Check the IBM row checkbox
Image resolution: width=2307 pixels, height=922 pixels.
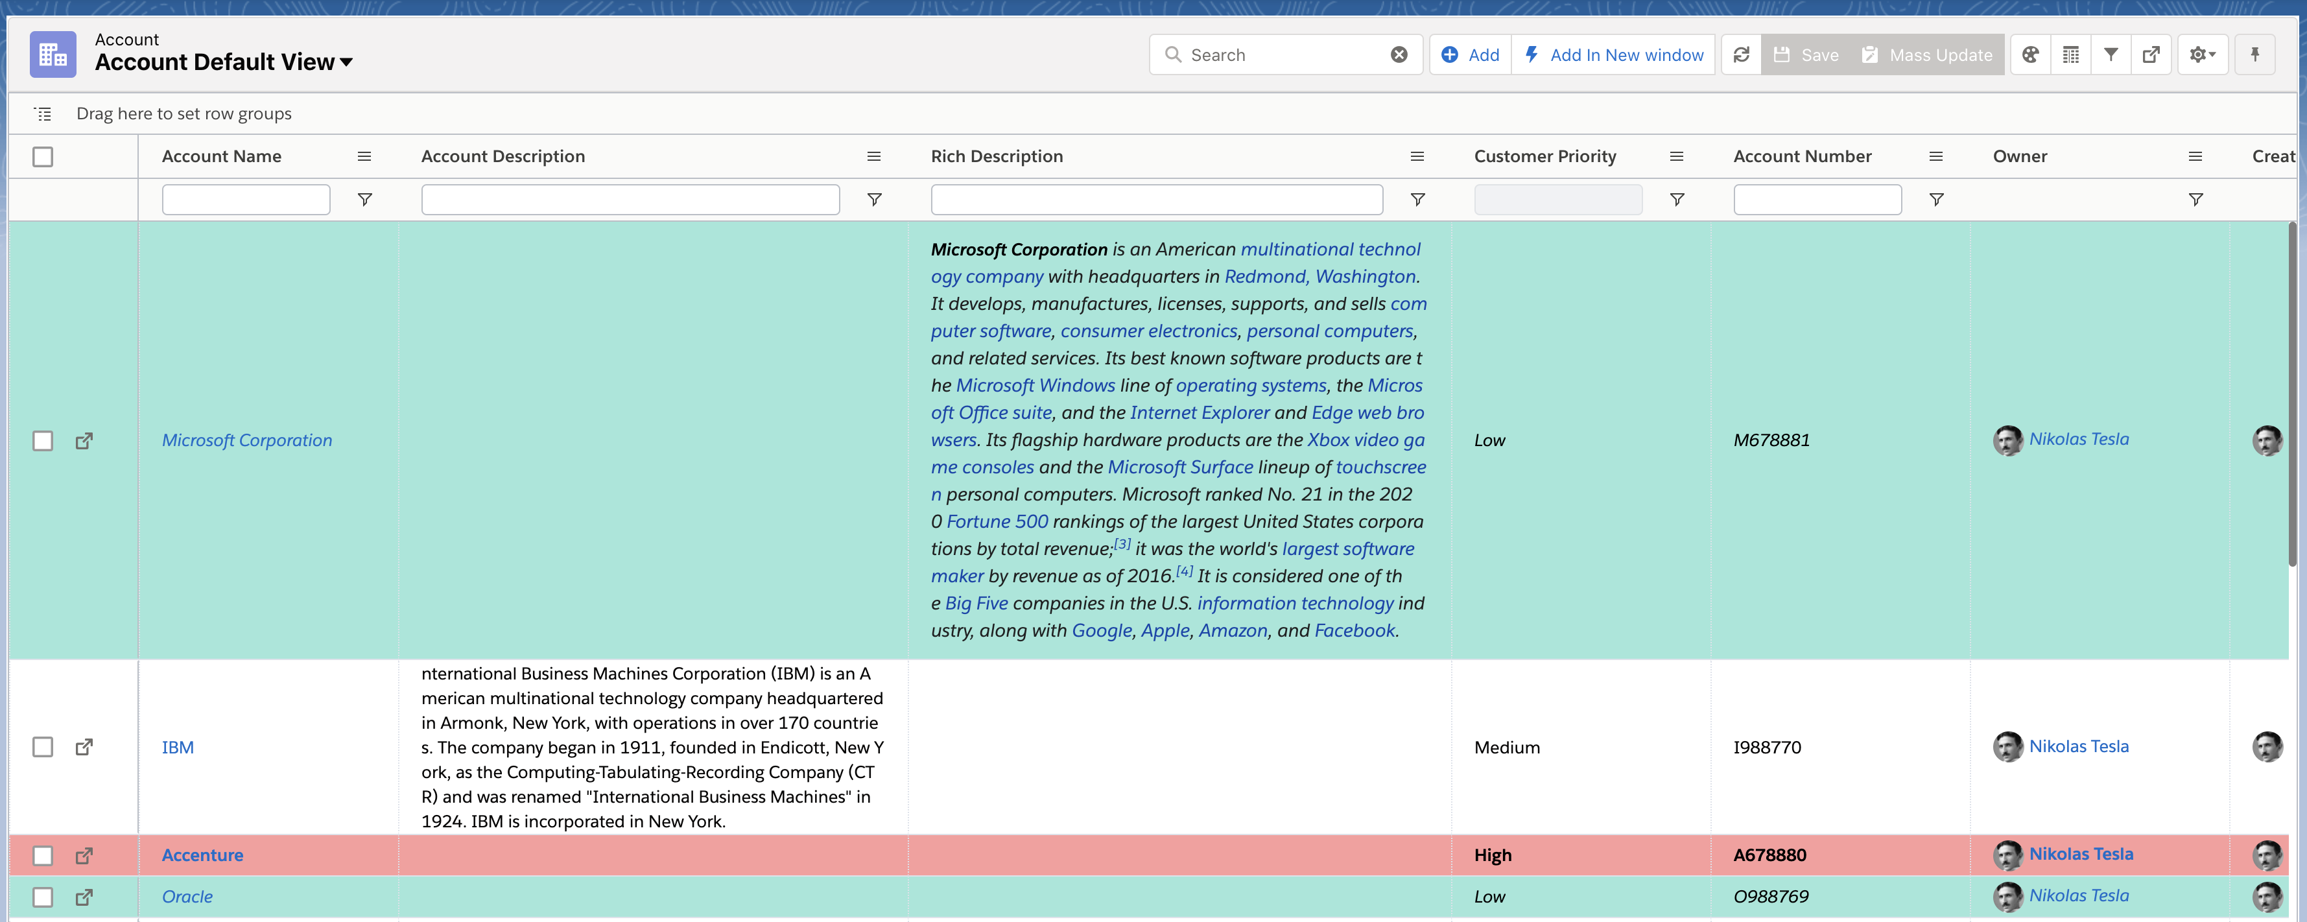tap(42, 746)
